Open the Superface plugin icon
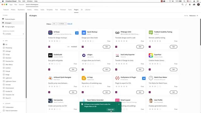201x113 pixels. (x=151, y=55)
